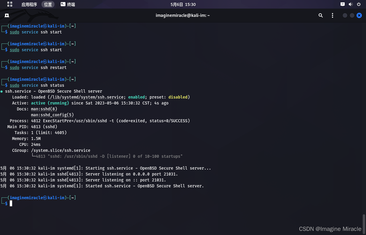Minimize the terminal window

pos(345,15)
